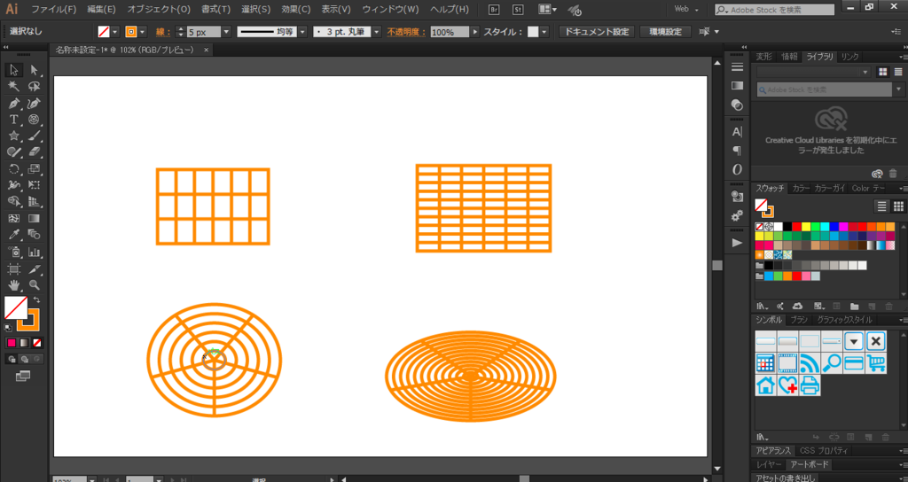The height and width of the screenshot is (482, 908).
Task: Set paint type to solid Color in toolbox
Action: point(11,343)
